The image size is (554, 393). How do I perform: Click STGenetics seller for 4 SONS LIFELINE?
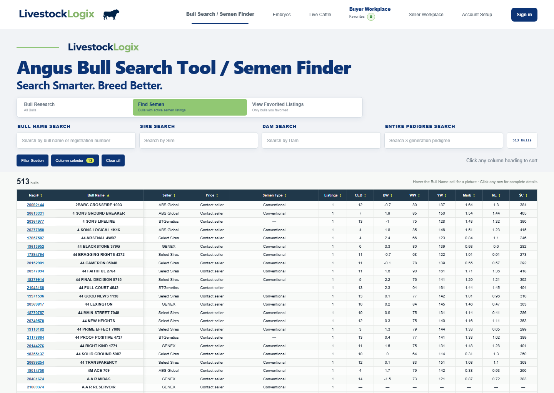coord(169,222)
